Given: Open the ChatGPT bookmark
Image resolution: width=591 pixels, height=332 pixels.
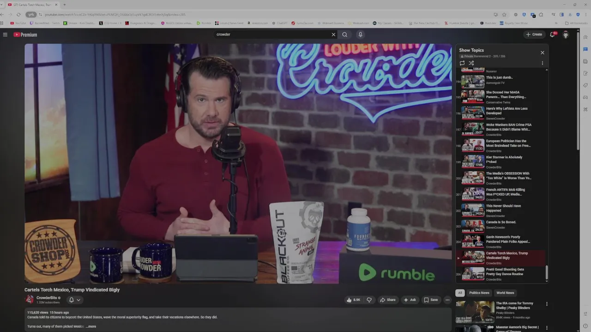Looking at the screenshot, I should [280, 23].
